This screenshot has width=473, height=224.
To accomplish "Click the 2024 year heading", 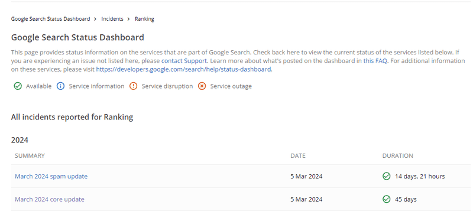I will [x=20, y=140].
